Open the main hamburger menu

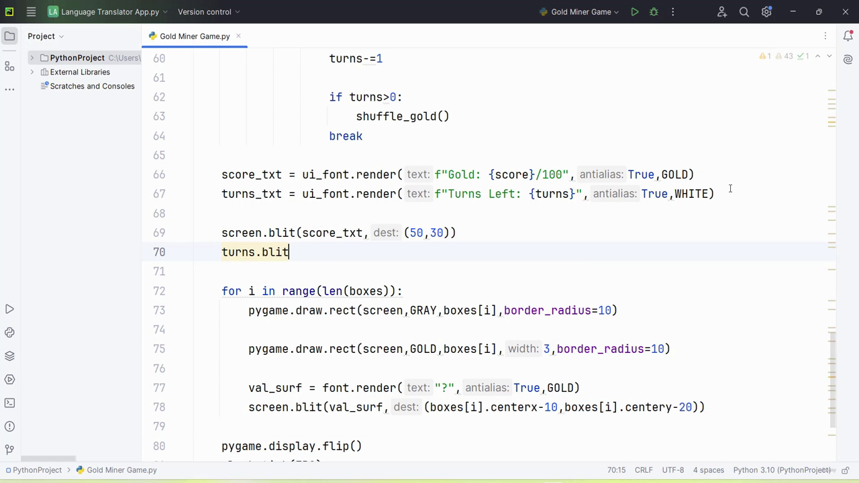click(x=31, y=12)
